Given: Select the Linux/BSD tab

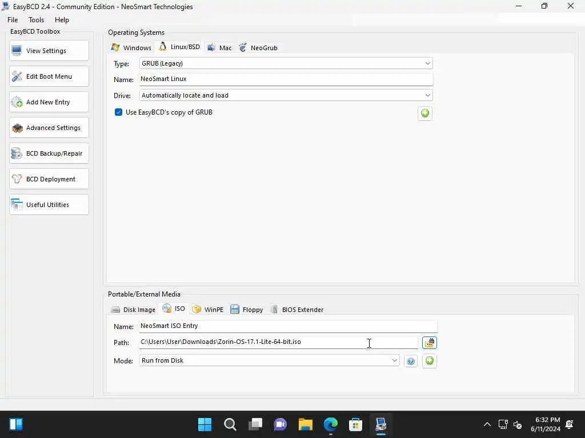Looking at the screenshot, I should click(x=179, y=47).
